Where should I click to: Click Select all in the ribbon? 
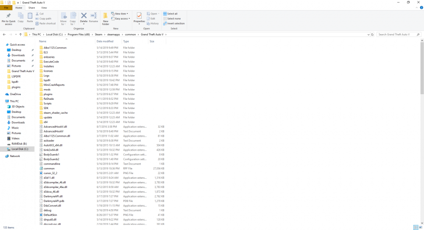pos(170,14)
